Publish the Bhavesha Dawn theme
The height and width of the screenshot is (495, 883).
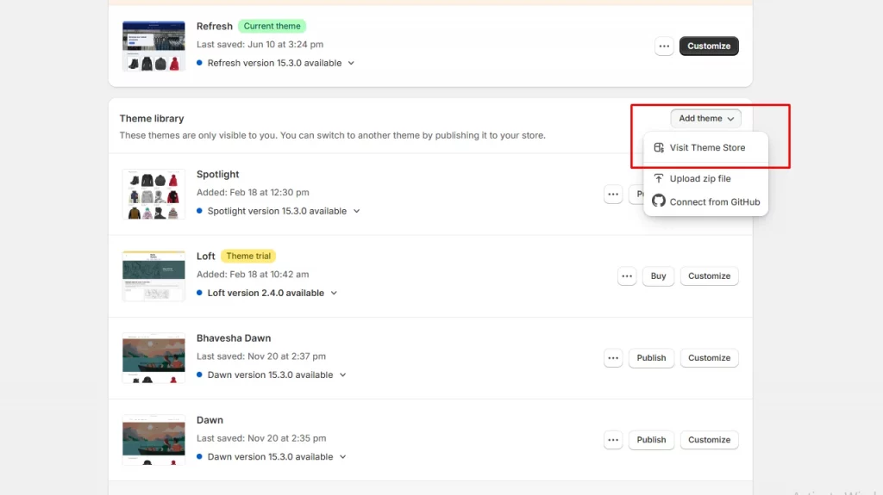(x=651, y=358)
